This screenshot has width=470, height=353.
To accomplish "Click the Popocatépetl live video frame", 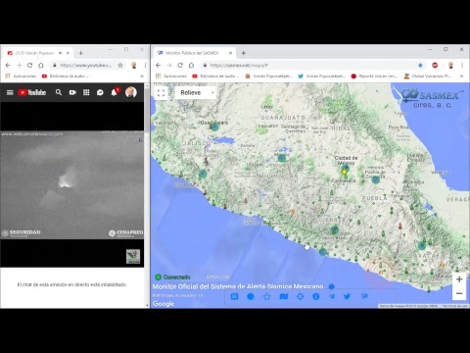I will (x=71, y=185).
